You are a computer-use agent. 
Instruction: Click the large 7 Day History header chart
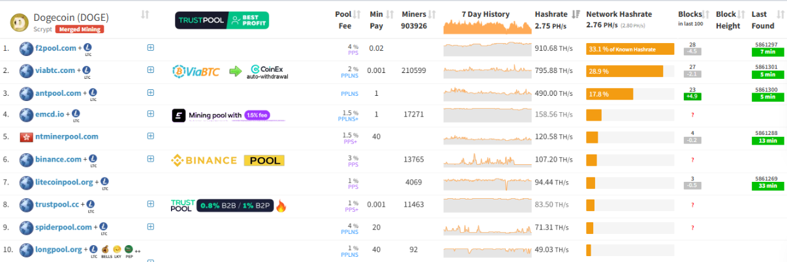coord(487,27)
